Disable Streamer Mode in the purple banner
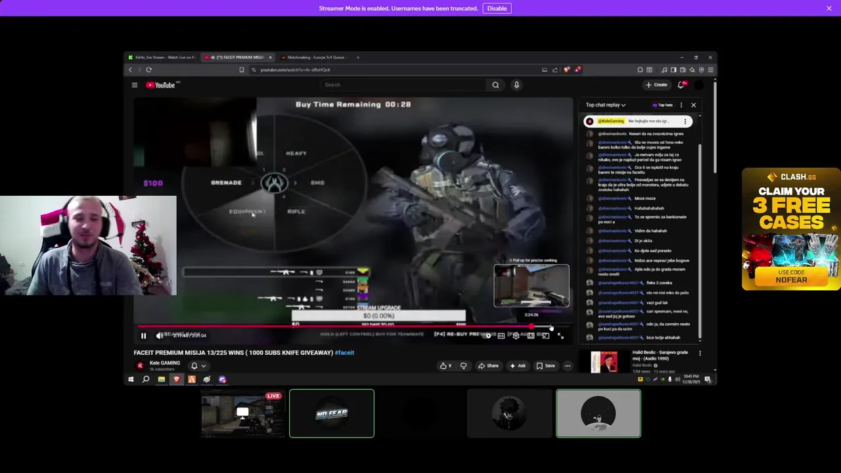Screen dimensions: 841x473 [x=497, y=9]
